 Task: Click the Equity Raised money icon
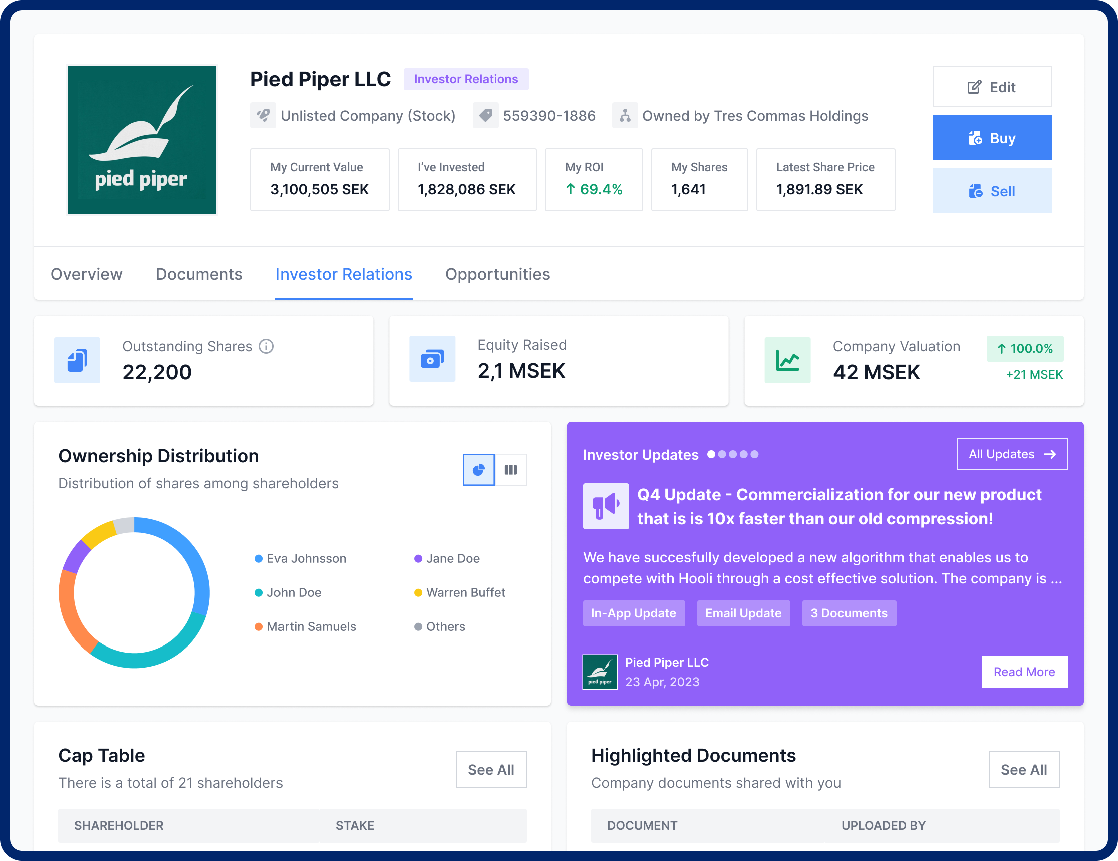coord(432,359)
